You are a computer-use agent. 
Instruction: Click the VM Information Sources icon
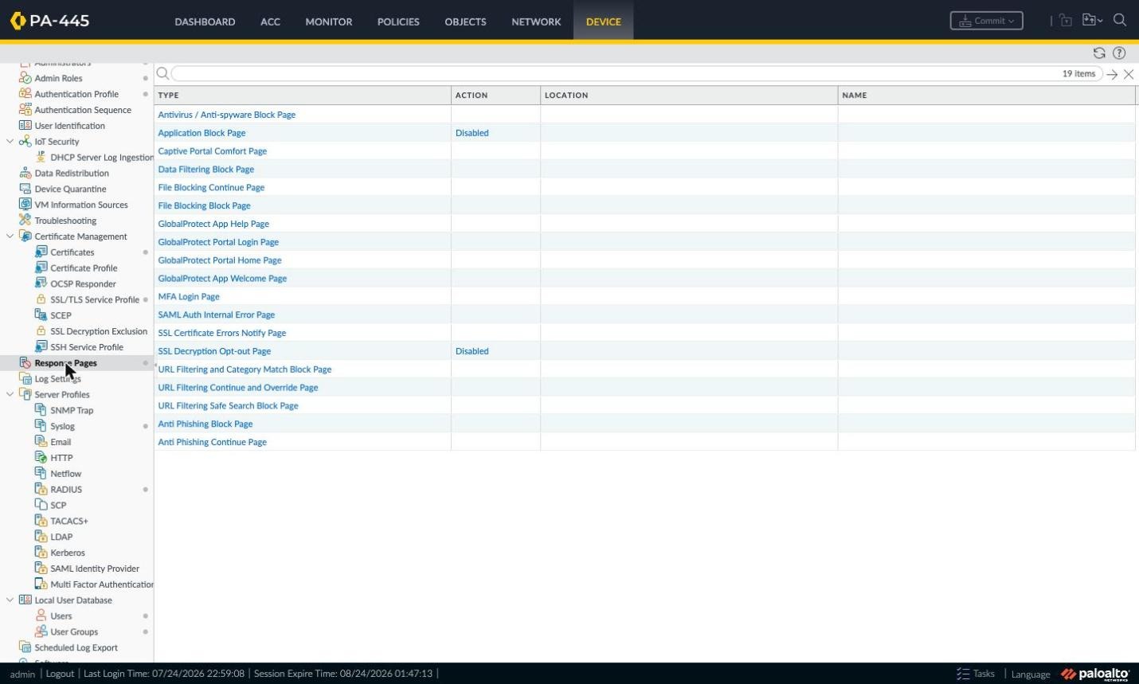[x=25, y=205]
